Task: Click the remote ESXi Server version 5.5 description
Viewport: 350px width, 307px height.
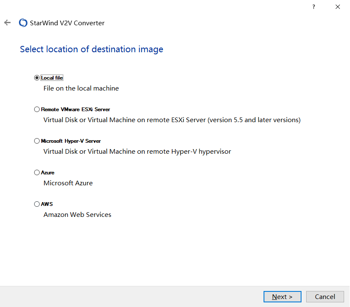Action: pyautogui.click(x=172, y=120)
